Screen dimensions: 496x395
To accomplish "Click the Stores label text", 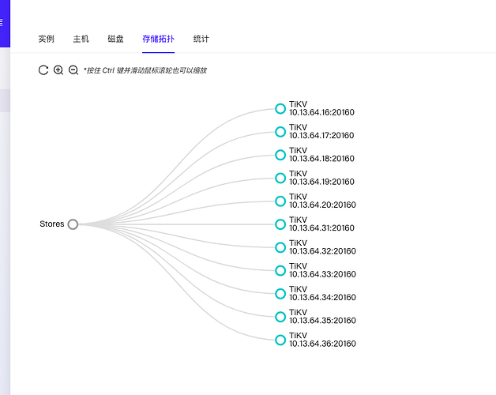I will click(x=52, y=224).
